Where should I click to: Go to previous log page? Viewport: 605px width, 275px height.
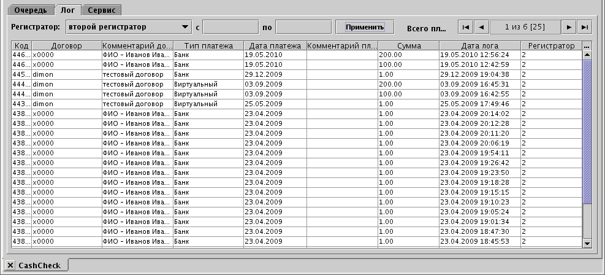(x=482, y=28)
